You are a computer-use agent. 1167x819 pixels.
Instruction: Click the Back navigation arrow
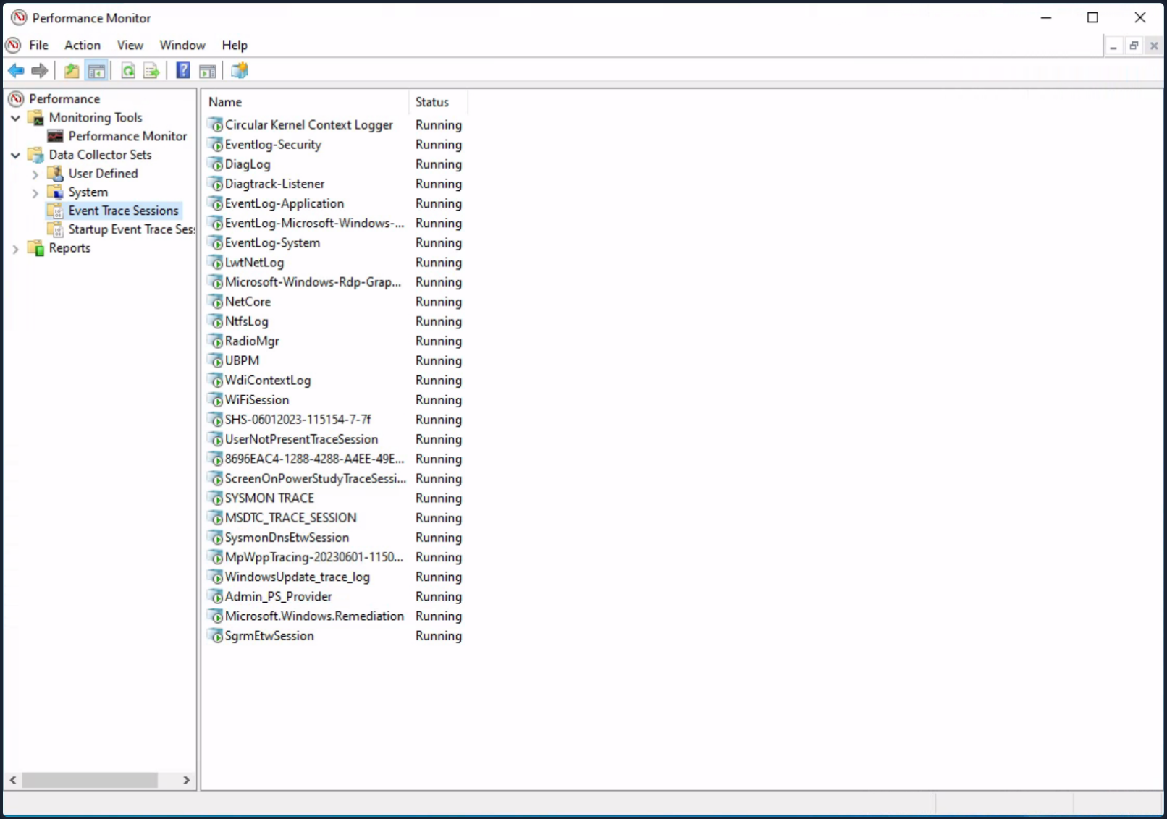point(16,70)
